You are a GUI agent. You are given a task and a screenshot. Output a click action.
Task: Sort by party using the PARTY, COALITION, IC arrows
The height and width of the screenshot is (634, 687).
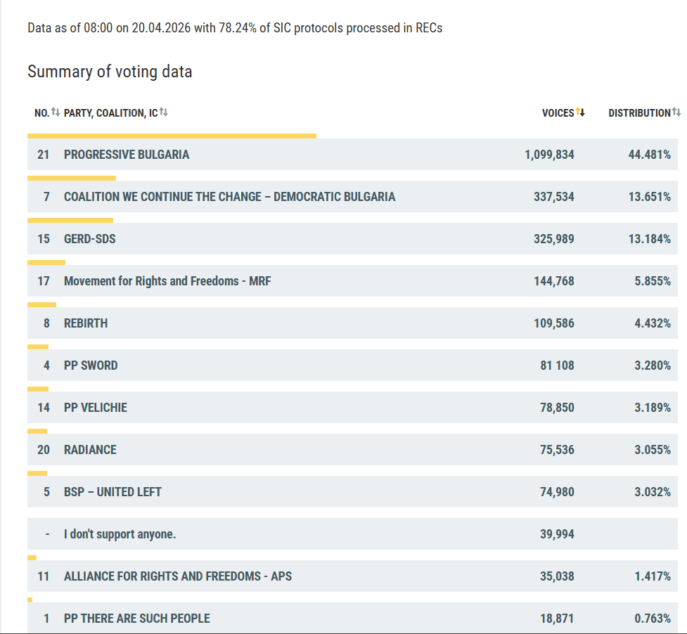pos(163,112)
